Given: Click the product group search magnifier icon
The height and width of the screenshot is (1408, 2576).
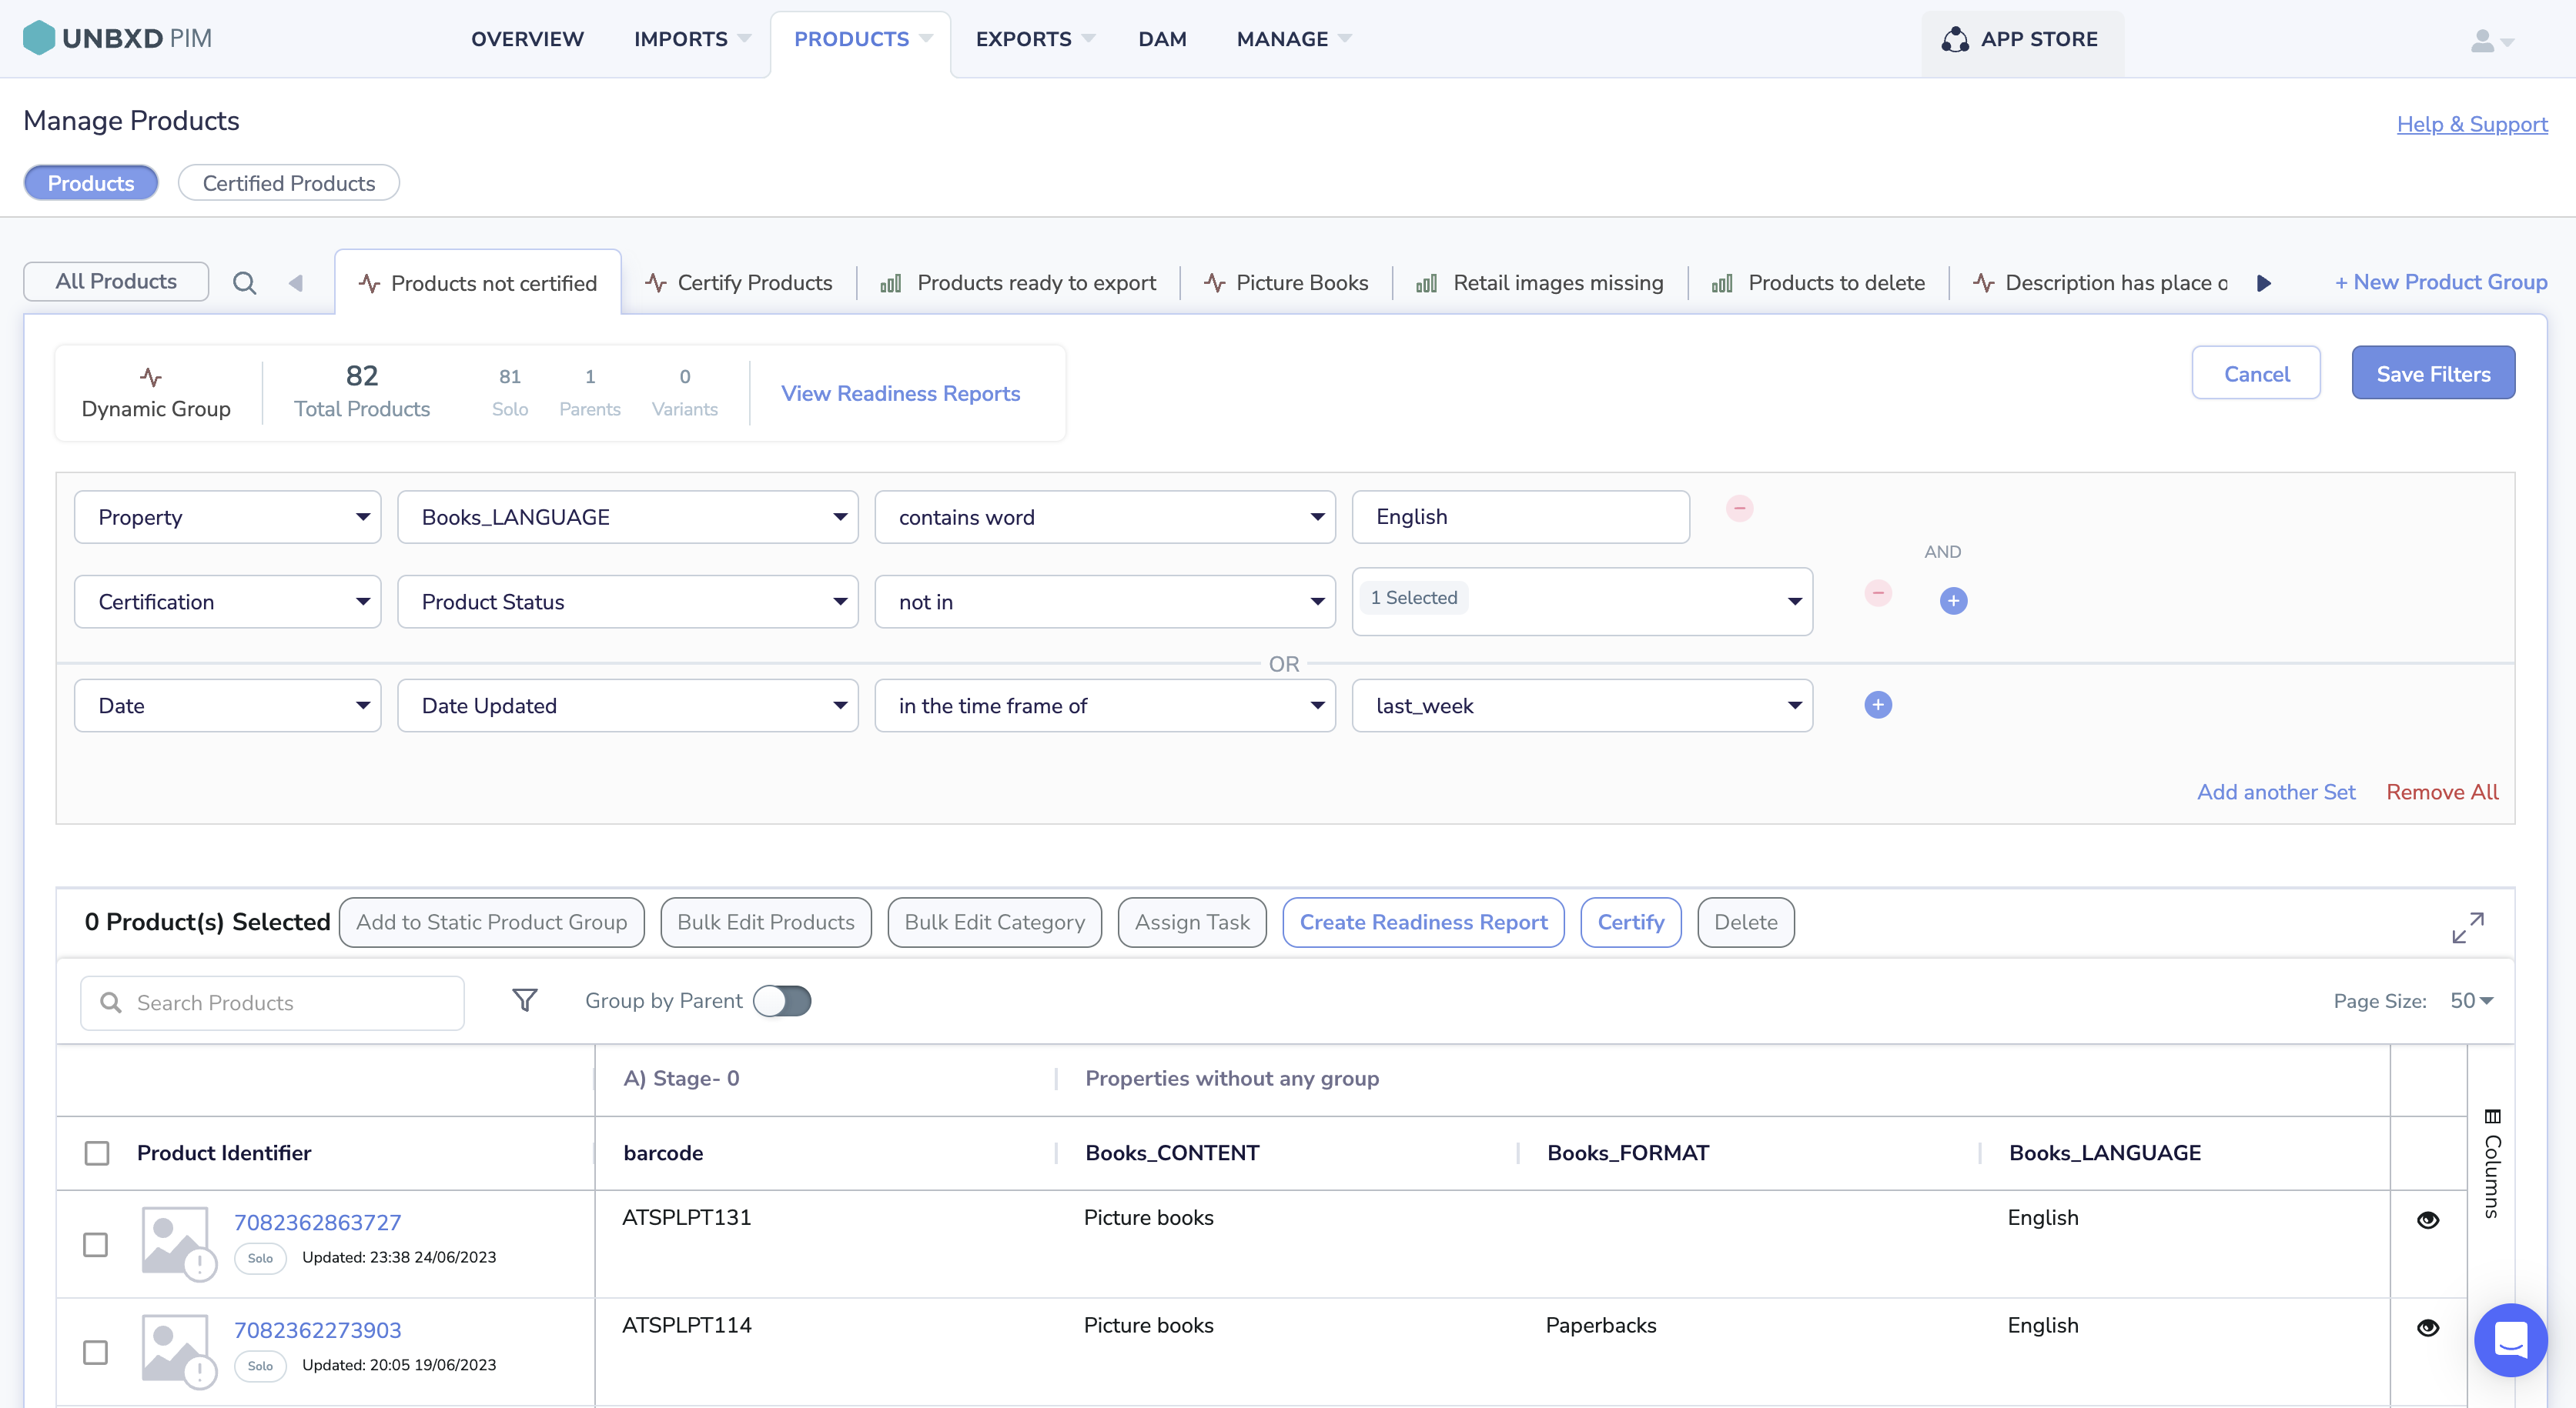Looking at the screenshot, I should (x=244, y=283).
